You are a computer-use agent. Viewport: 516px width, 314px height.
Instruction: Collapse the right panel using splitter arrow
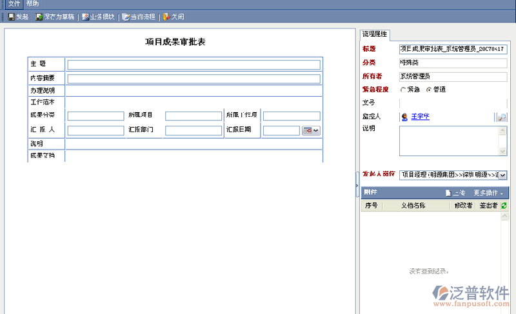pyautogui.click(x=357, y=186)
